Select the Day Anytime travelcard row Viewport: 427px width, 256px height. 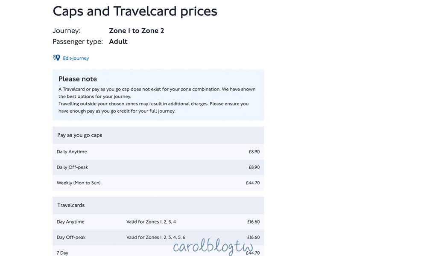click(158, 222)
